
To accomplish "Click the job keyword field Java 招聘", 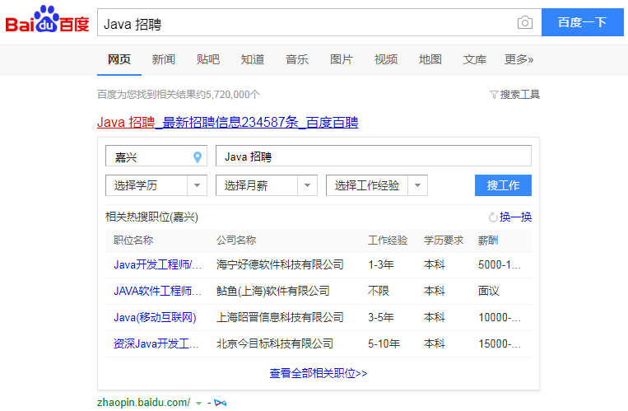I will click(x=374, y=156).
